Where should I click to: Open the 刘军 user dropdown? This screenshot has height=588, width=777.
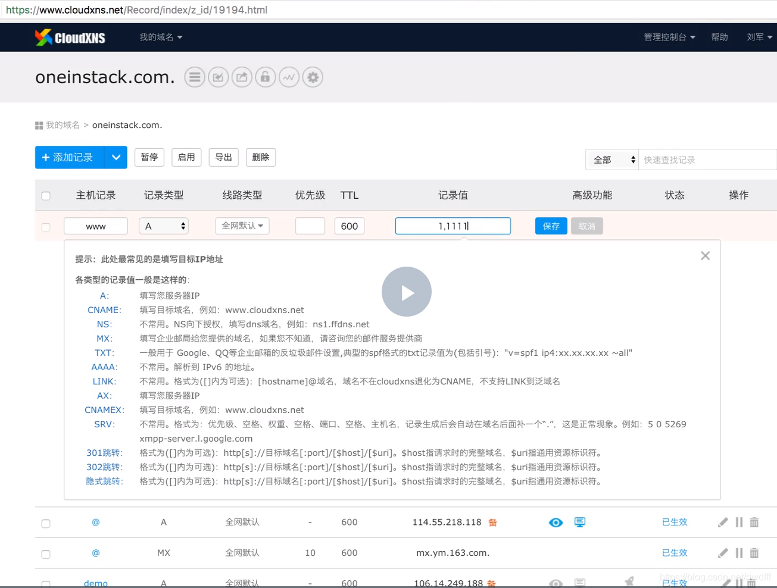point(759,37)
